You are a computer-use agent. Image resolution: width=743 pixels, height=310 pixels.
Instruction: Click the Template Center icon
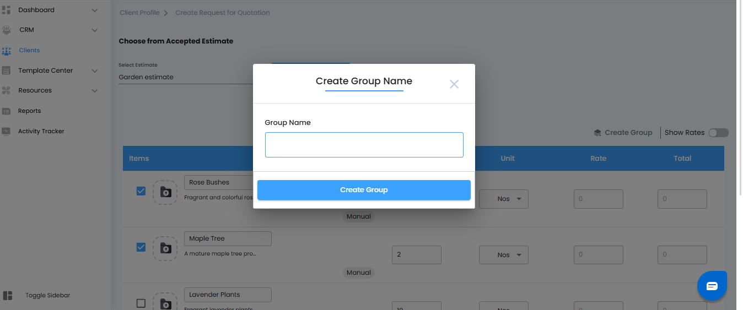pyautogui.click(x=7, y=70)
